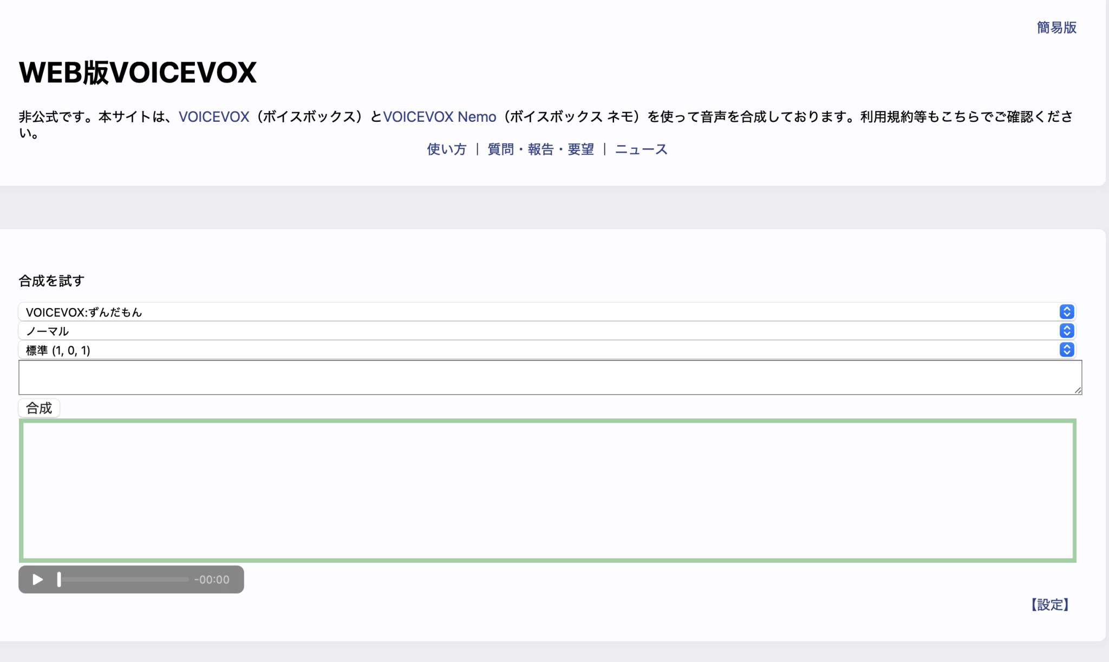Open the 【設定】 settings link
This screenshot has width=1109, height=662.
tap(1049, 605)
